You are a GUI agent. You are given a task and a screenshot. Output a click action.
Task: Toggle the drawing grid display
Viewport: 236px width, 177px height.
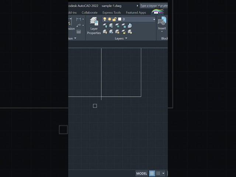(x=152, y=173)
